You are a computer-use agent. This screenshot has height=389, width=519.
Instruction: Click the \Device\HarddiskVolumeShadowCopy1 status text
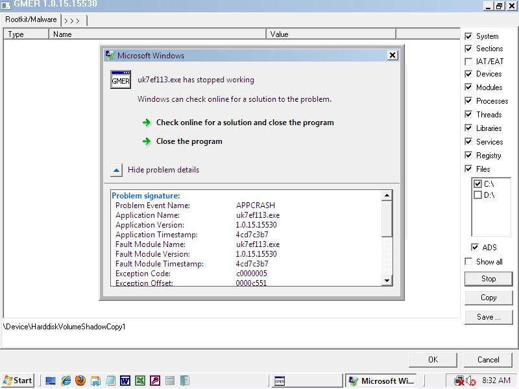tap(64, 327)
